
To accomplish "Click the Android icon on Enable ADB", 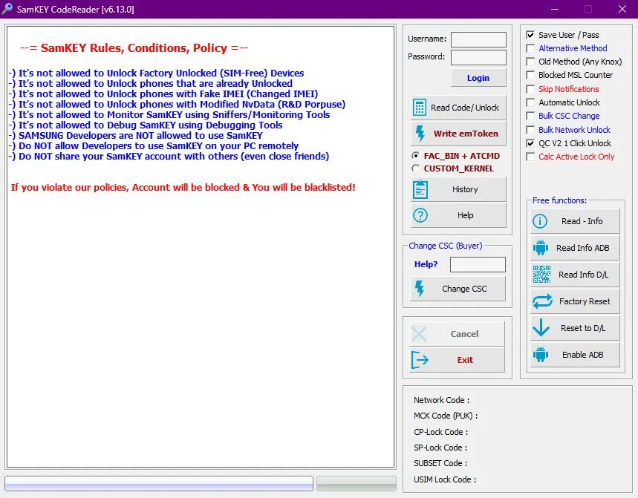I will click(541, 355).
